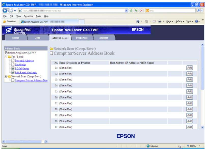Click the Favorites star button

point(9,21)
